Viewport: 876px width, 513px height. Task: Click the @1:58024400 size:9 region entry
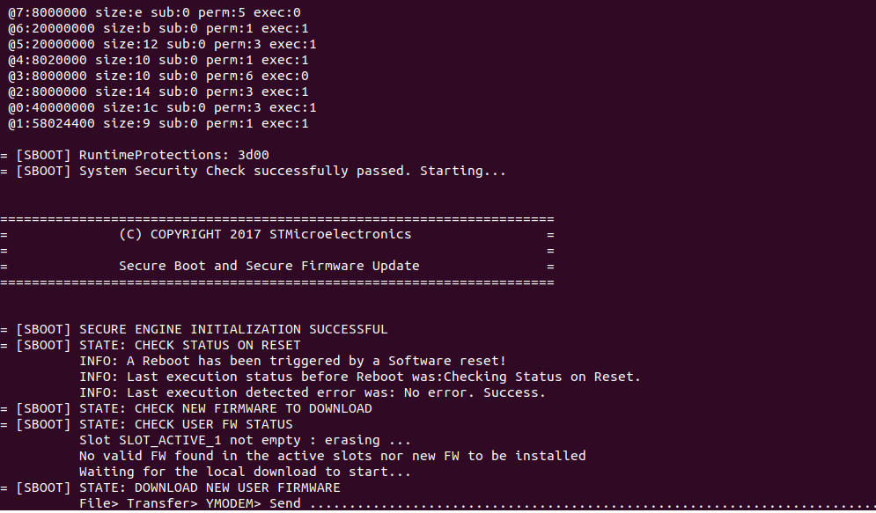click(x=158, y=123)
